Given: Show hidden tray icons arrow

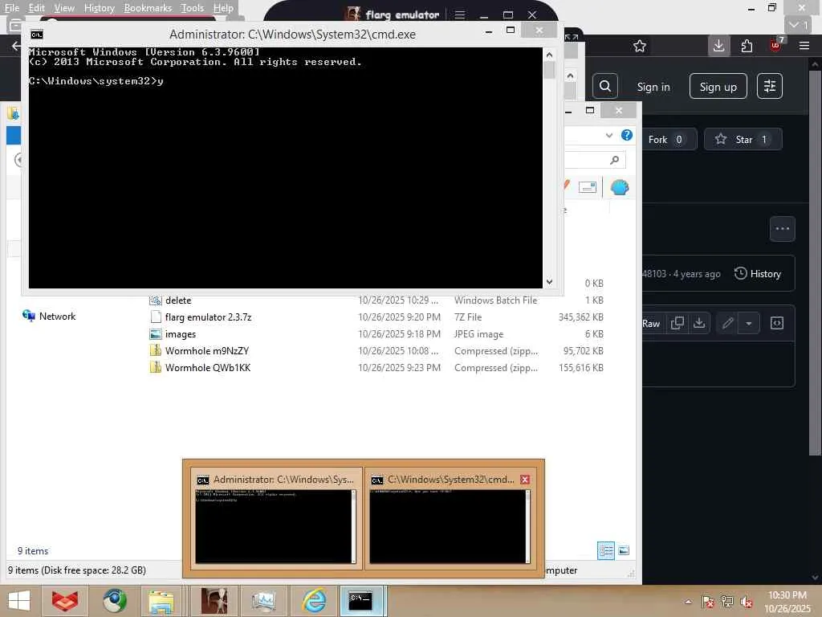Looking at the screenshot, I should click(x=688, y=601).
